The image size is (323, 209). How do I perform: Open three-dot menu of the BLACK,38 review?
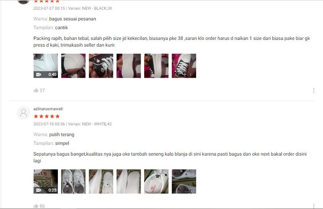coord(314,91)
